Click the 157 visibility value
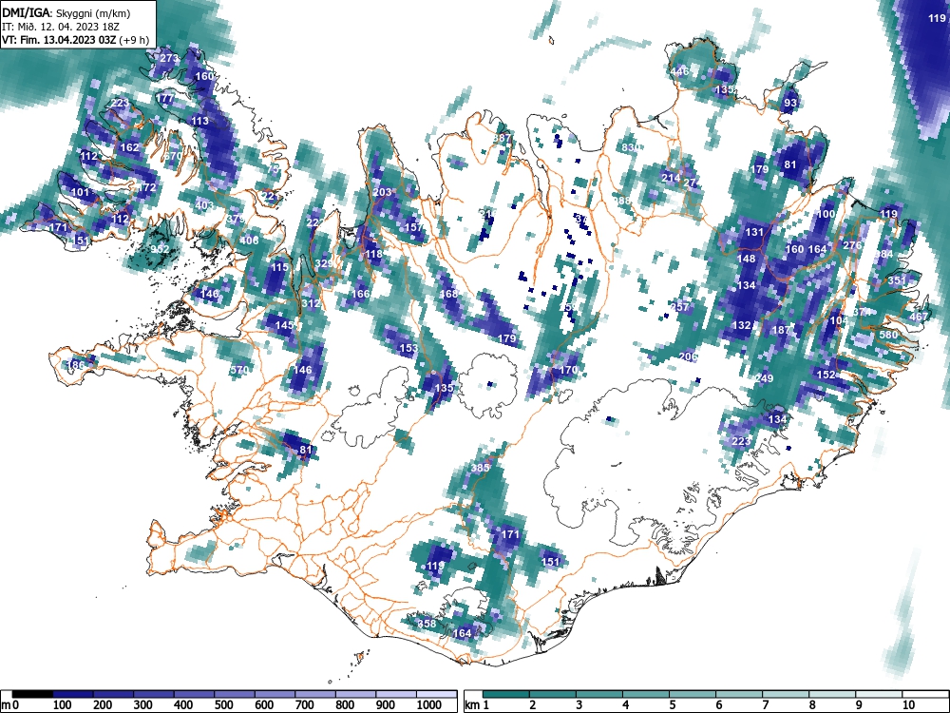Viewport: 950px width, 713px height. point(414,227)
